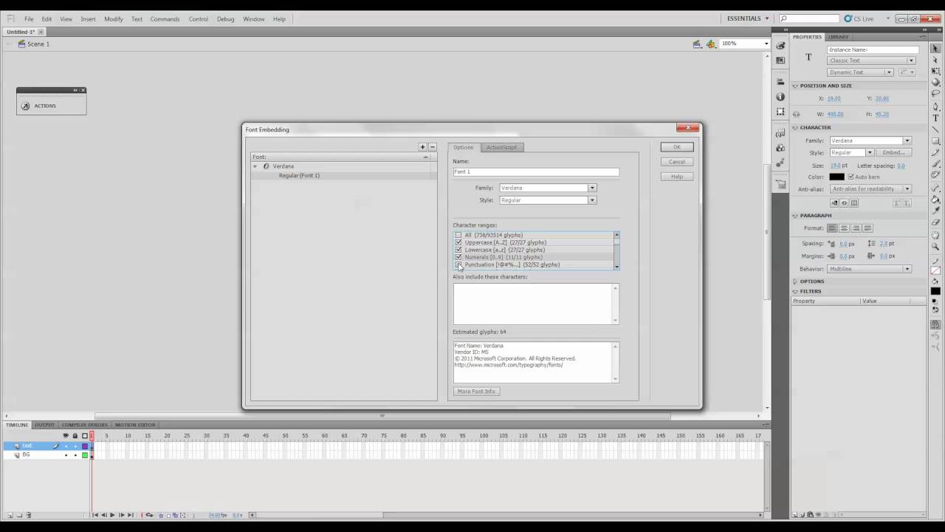
Task: Click the Also include these characters box
Action: (536, 303)
